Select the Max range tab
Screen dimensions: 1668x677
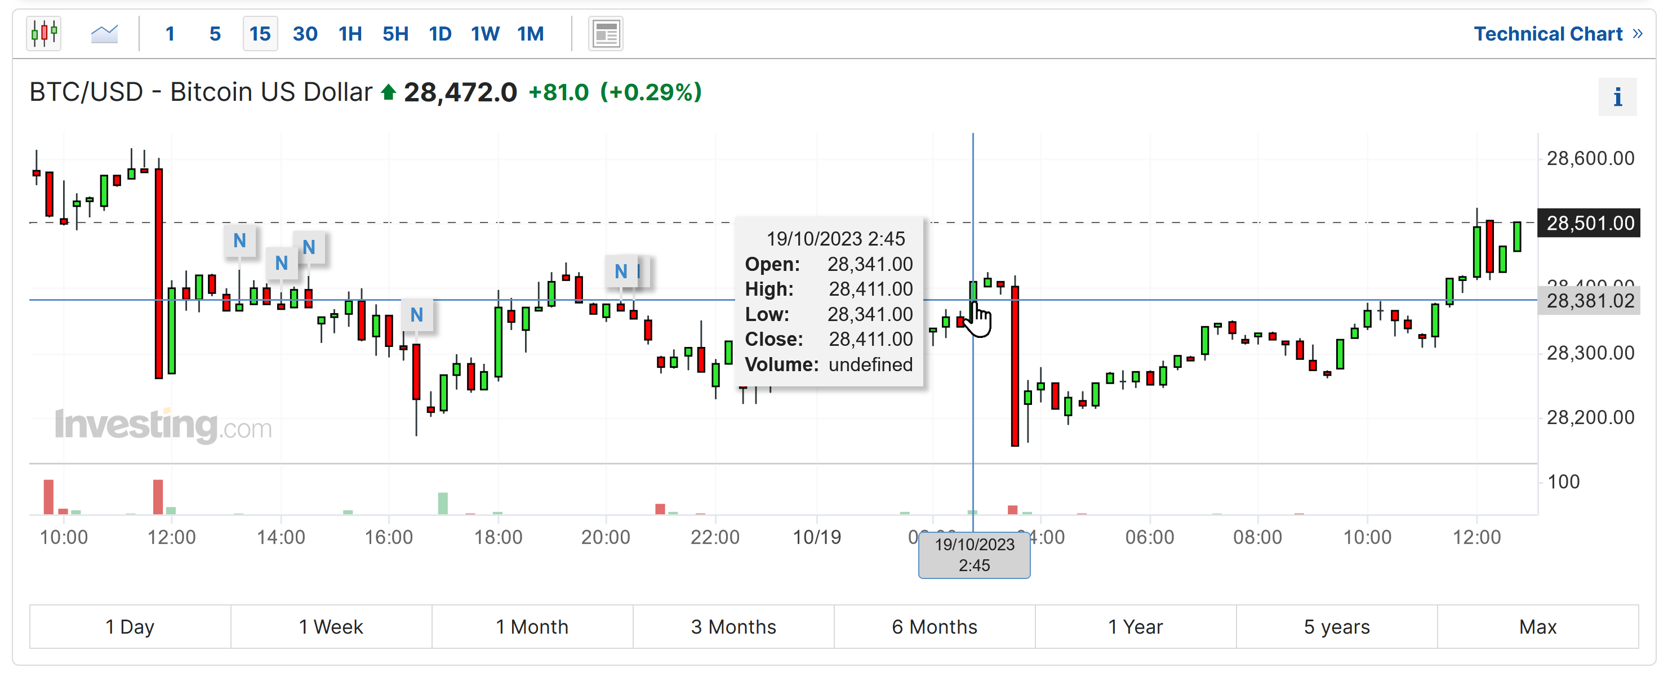(1537, 626)
